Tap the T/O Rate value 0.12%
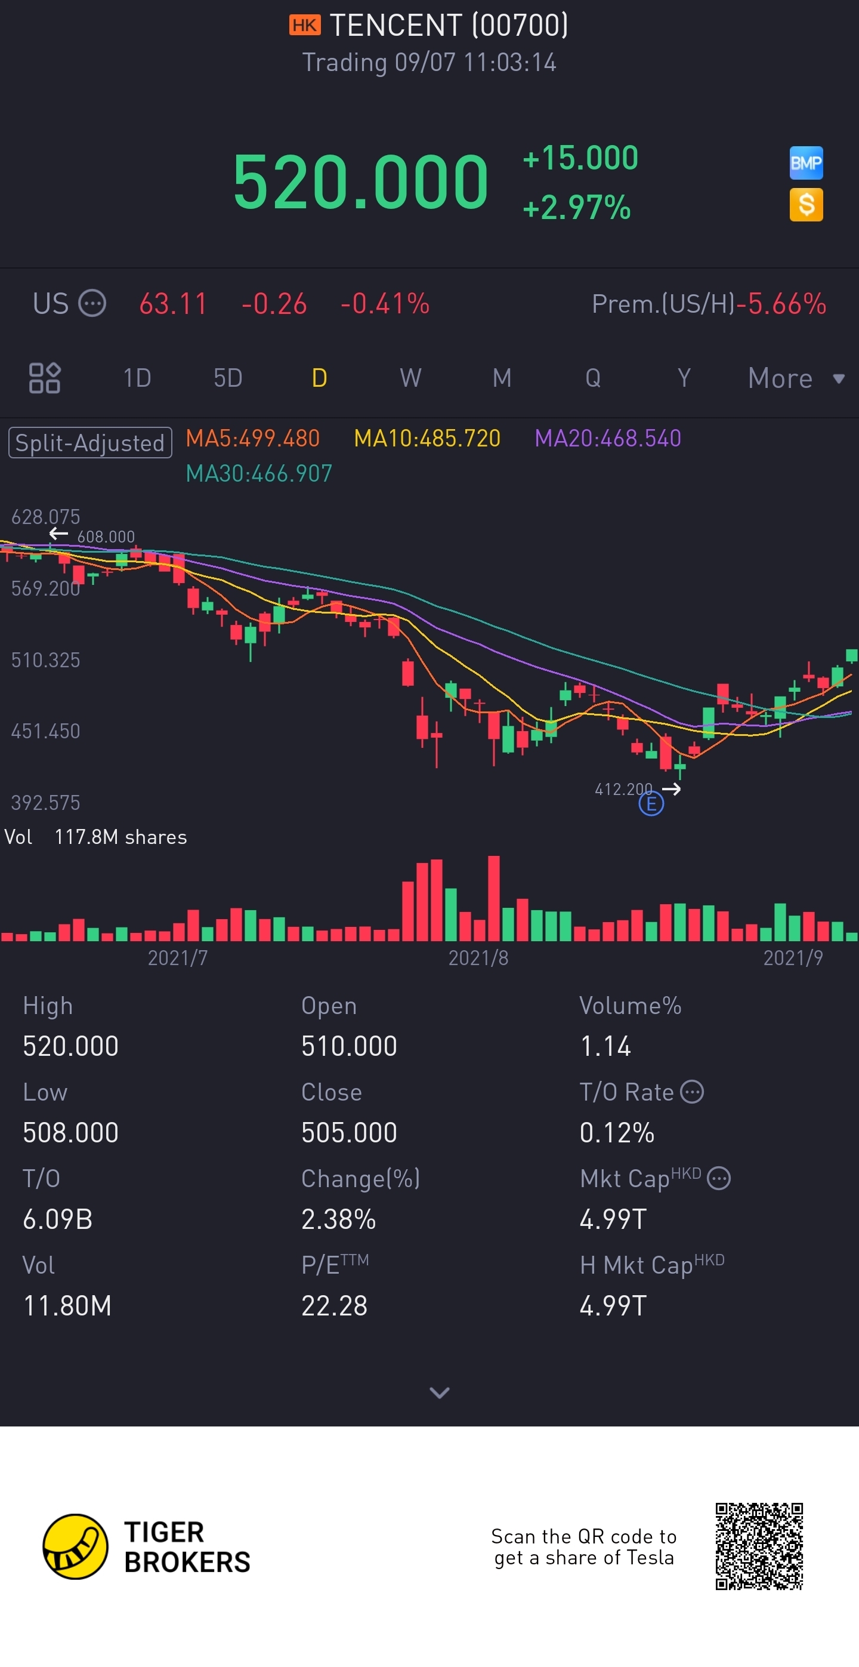 [616, 1132]
